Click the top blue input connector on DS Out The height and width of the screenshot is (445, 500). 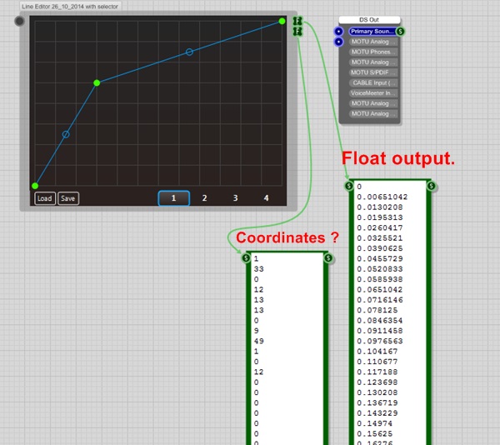339,31
